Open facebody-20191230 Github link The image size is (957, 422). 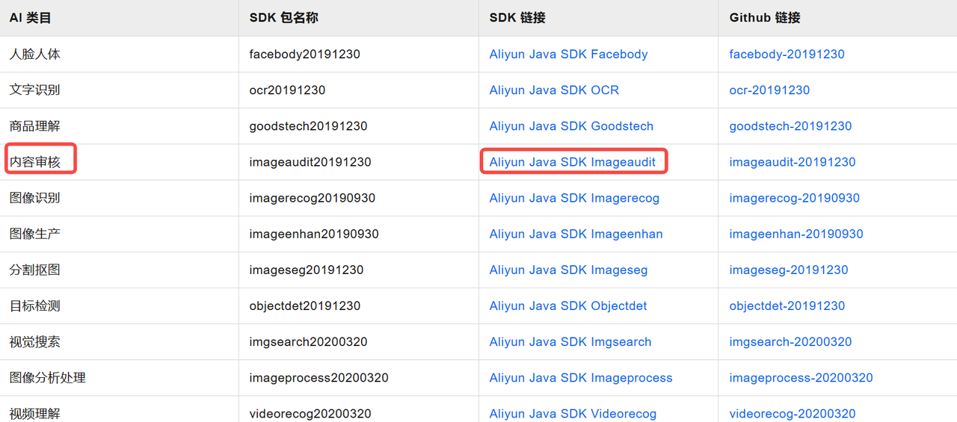click(x=787, y=54)
